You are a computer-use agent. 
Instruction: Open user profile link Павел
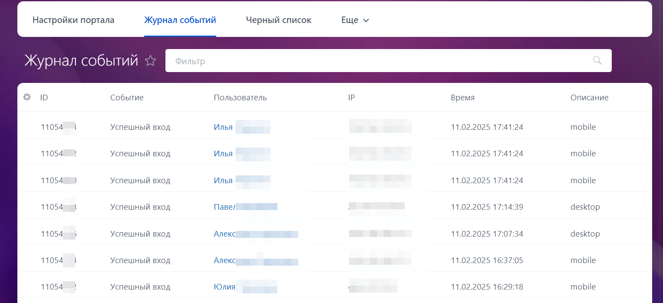(x=224, y=207)
